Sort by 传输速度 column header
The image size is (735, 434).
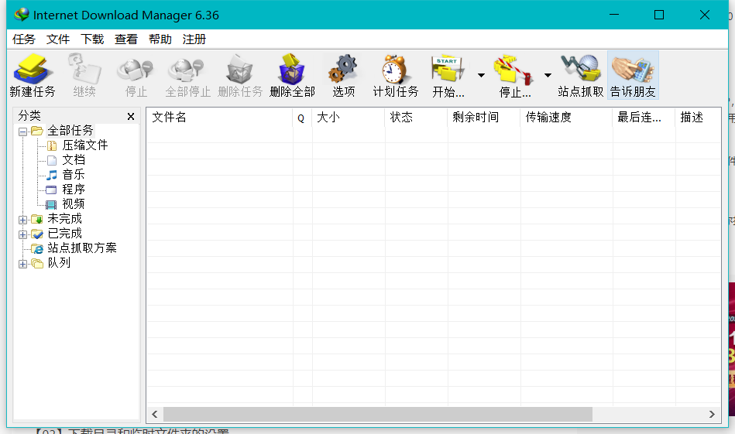[567, 117]
